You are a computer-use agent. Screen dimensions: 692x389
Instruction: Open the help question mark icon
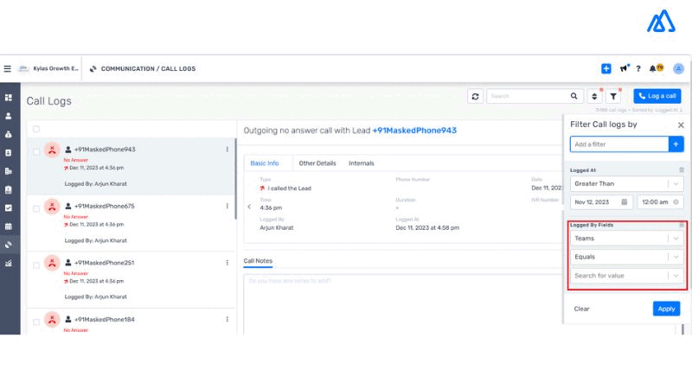coord(638,69)
